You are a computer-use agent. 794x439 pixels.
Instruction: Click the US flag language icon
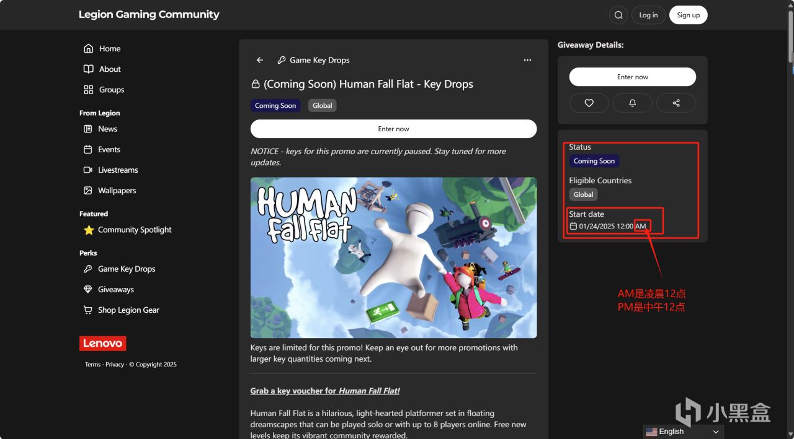651,432
